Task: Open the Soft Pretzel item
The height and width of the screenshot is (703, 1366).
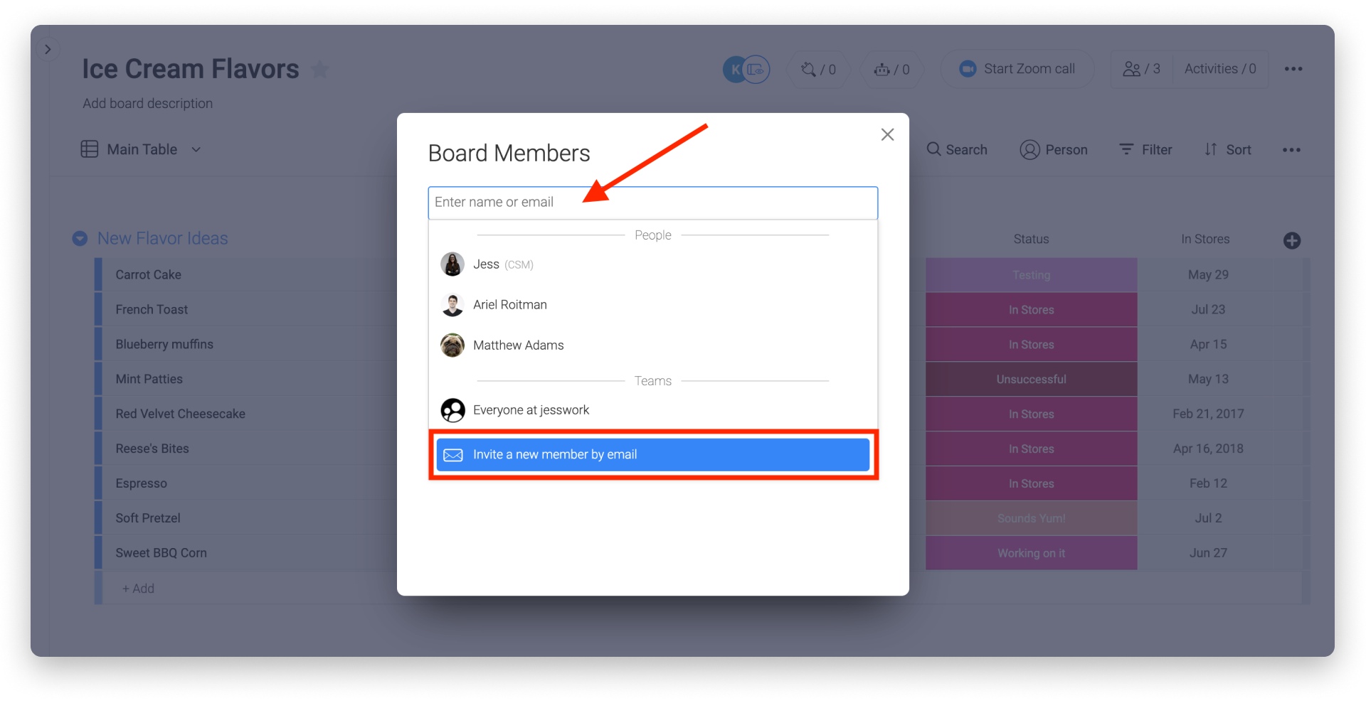Action: 148,519
